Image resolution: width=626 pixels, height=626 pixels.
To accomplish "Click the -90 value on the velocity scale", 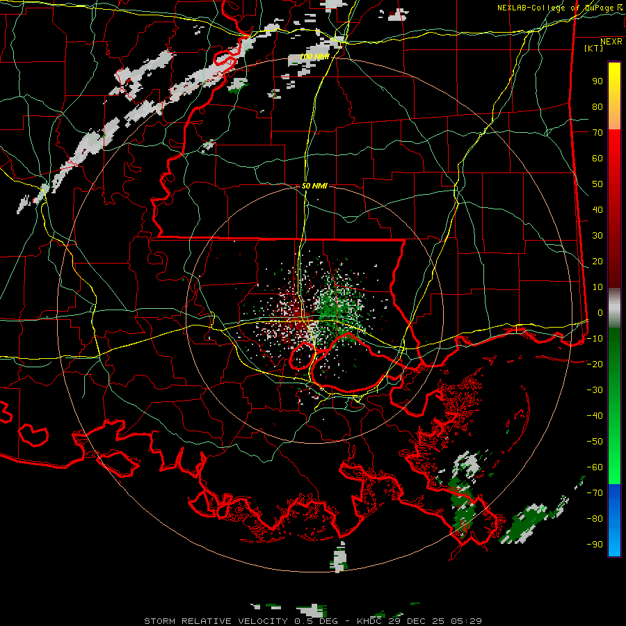I will [595, 545].
